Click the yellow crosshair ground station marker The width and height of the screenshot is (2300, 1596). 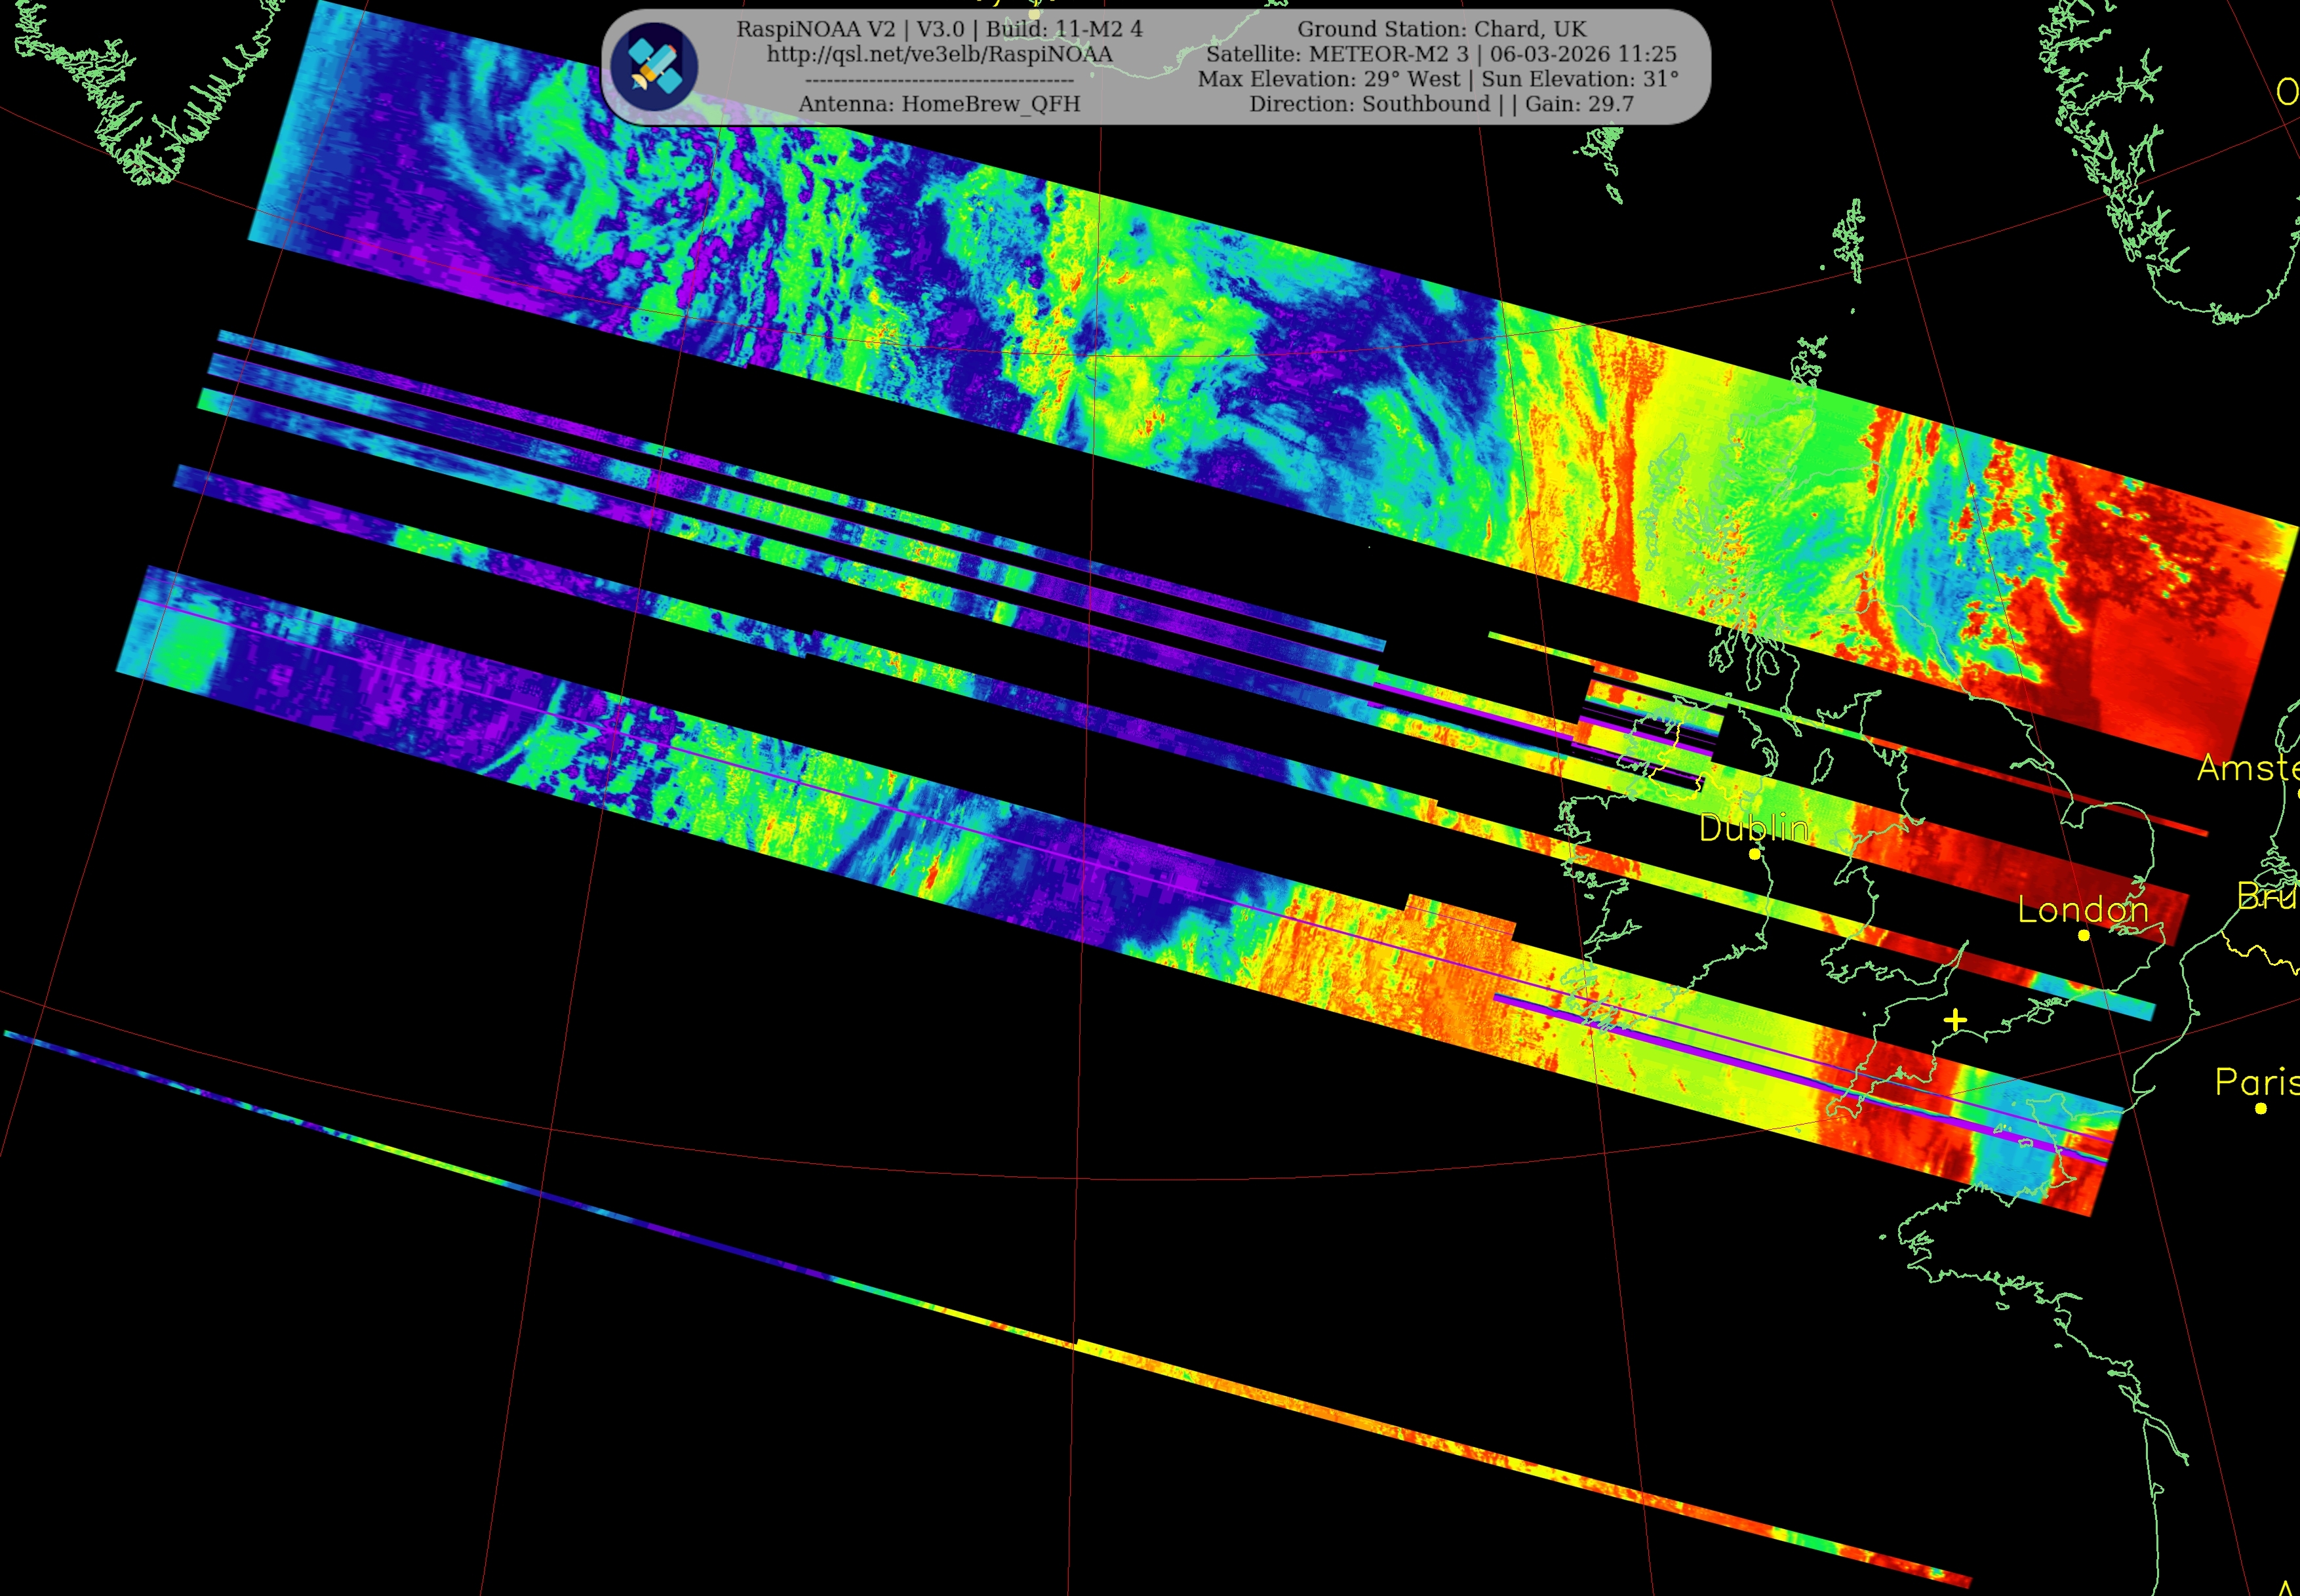coord(1955,1020)
